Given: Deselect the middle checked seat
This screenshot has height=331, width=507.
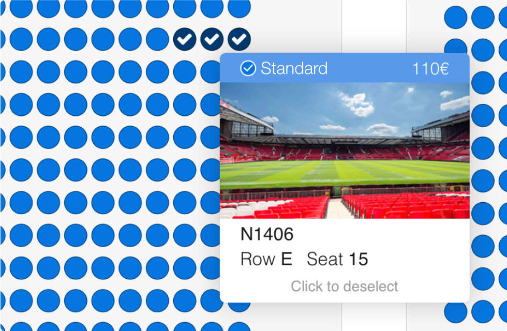Looking at the screenshot, I should pos(212,38).
